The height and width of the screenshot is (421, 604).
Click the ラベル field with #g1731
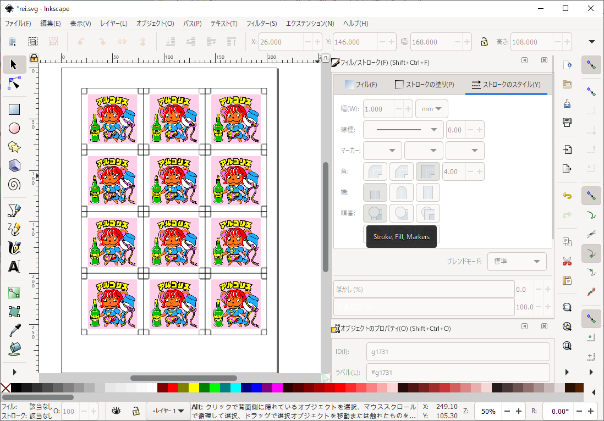point(458,373)
